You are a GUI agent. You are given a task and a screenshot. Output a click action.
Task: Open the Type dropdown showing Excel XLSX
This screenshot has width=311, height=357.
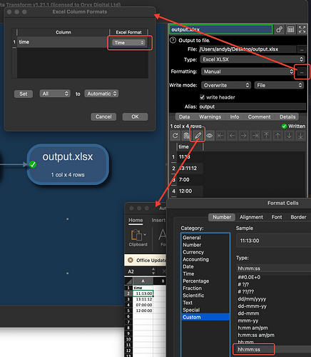point(253,59)
